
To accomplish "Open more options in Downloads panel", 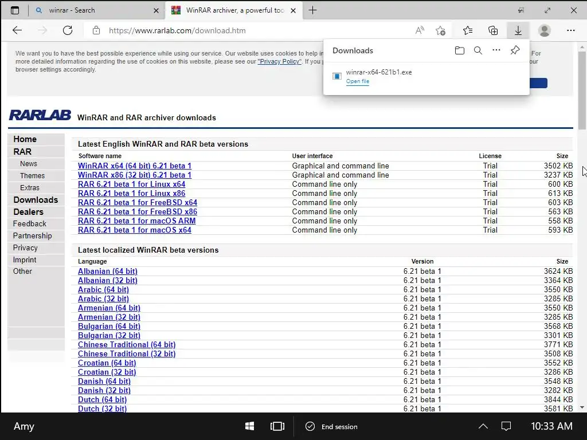I will (496, 50).
